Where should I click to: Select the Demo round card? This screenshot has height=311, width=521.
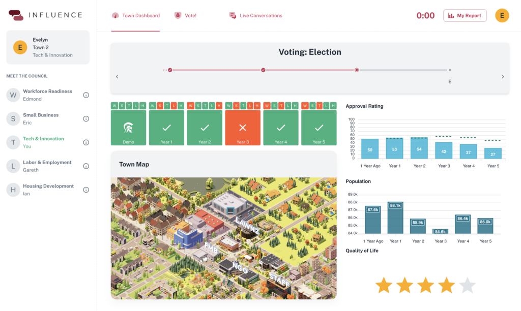coord(128,128)
